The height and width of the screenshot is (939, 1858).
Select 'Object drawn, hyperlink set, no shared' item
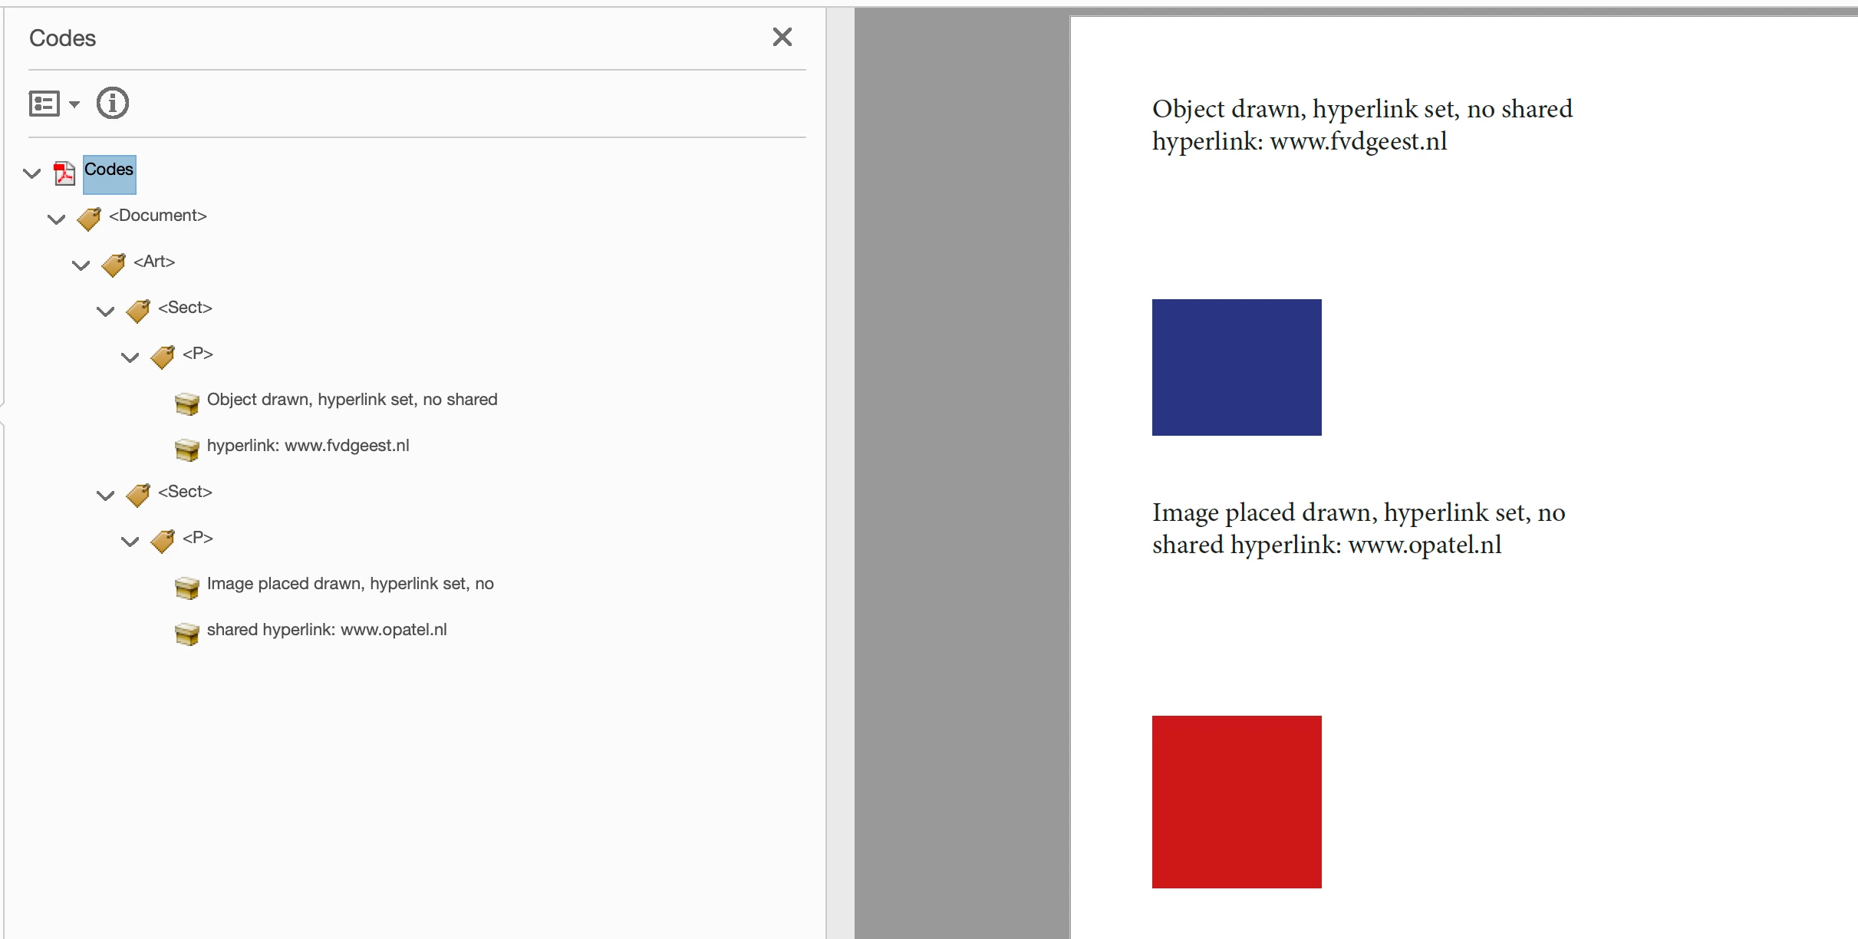click(x=352, y=400)
